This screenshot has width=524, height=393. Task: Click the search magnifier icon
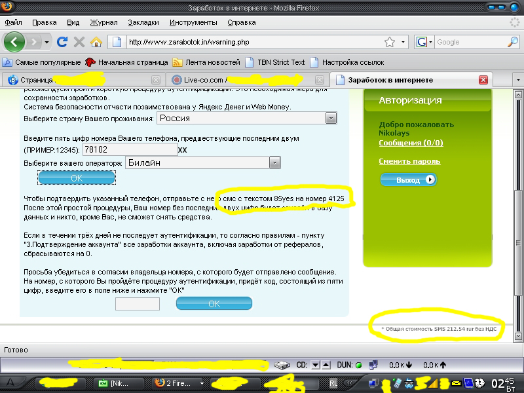tap(513, 42)
